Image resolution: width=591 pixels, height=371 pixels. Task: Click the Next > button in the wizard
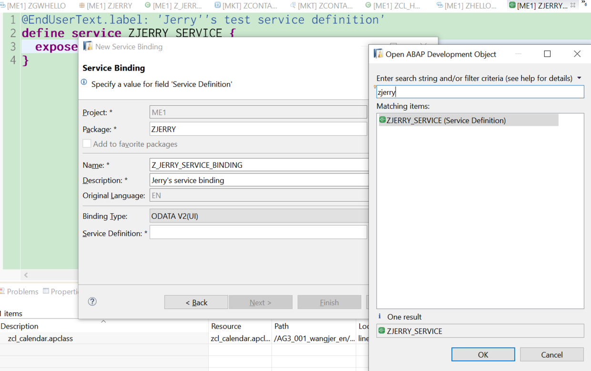(x=260, y=302)
